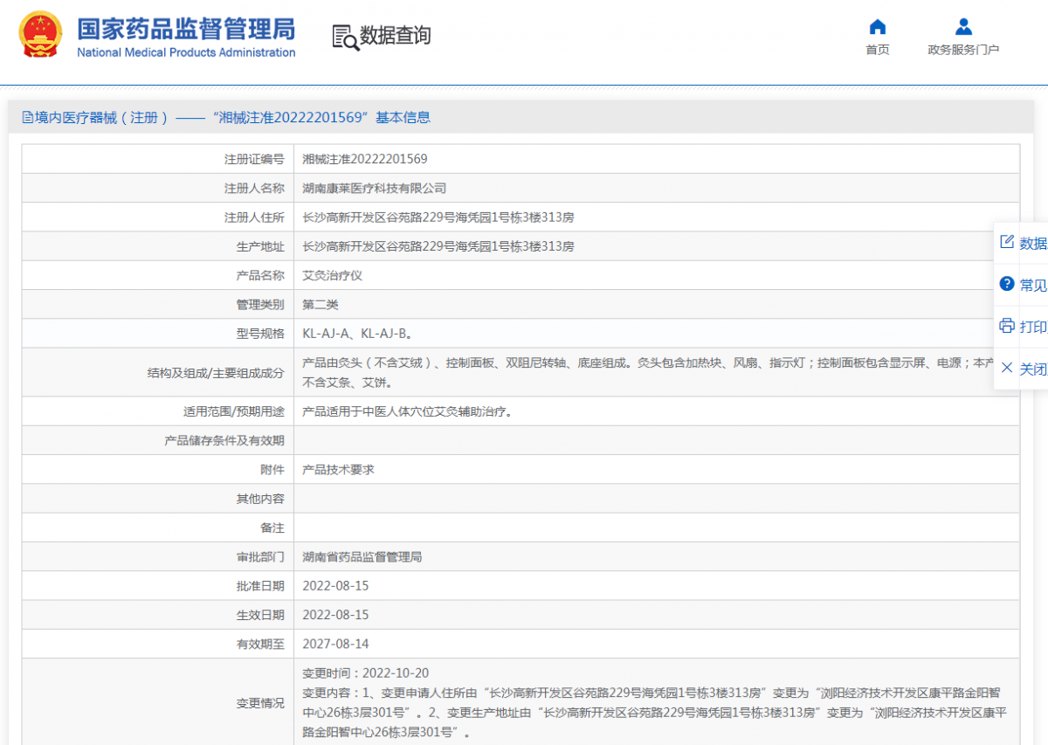The image size is (1048, 745).
Task: Click approval department 湖南省药品监督管理局 cell
Action: tap(362, 557)
